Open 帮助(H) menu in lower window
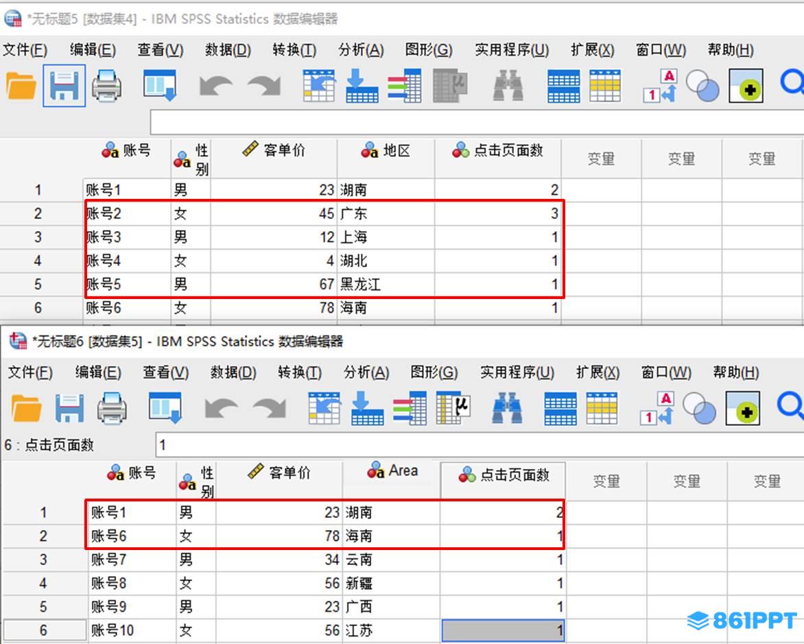This screenshot has height=644, width=804. [x=736, y=372]
